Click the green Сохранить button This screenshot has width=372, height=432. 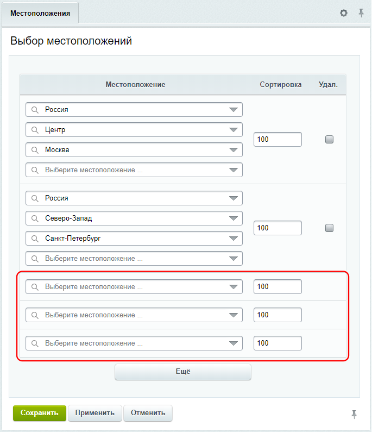[40, 413]
